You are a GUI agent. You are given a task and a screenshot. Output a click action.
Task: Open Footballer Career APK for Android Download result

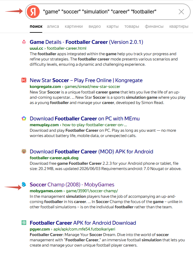[x=83, y=223]
